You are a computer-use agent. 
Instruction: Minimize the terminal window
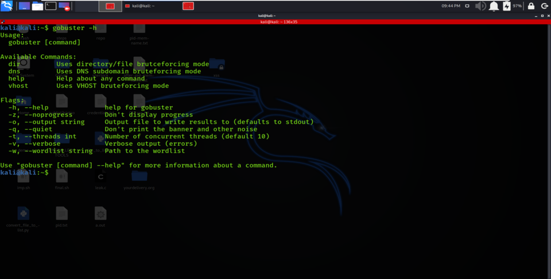[536, 16]
